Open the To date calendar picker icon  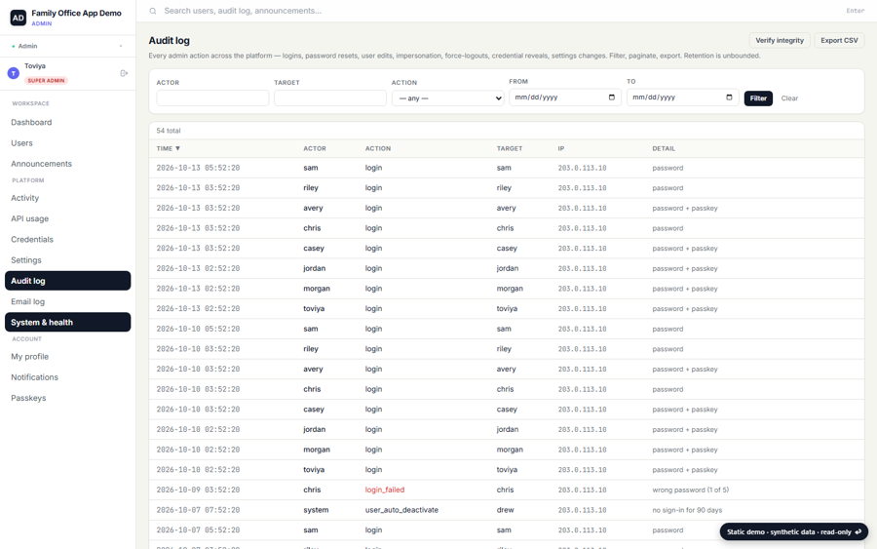729,98
